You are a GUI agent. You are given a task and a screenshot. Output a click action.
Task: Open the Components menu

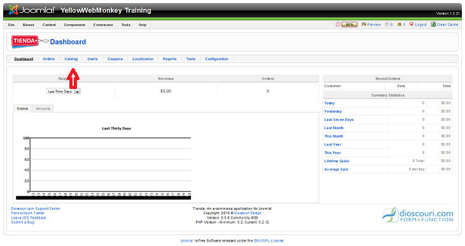click(x=74, y=25)
